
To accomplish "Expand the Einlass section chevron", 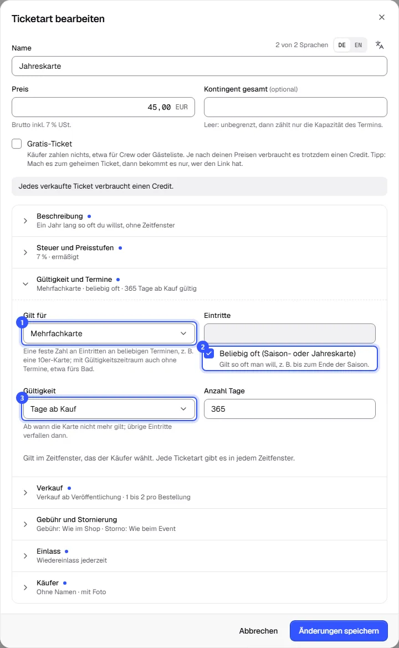I will 25,556.
